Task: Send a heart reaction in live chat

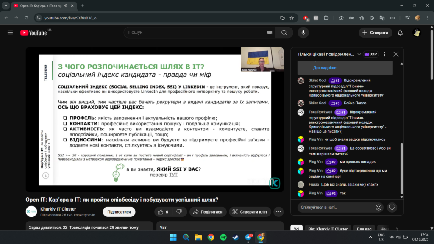Action: point(392,207)
